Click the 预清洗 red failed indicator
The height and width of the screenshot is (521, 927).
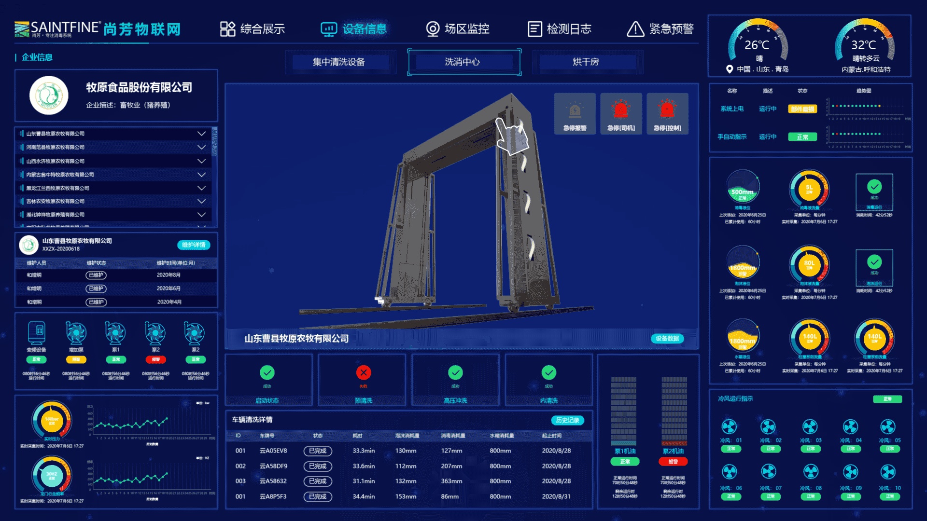coord(364,372)
